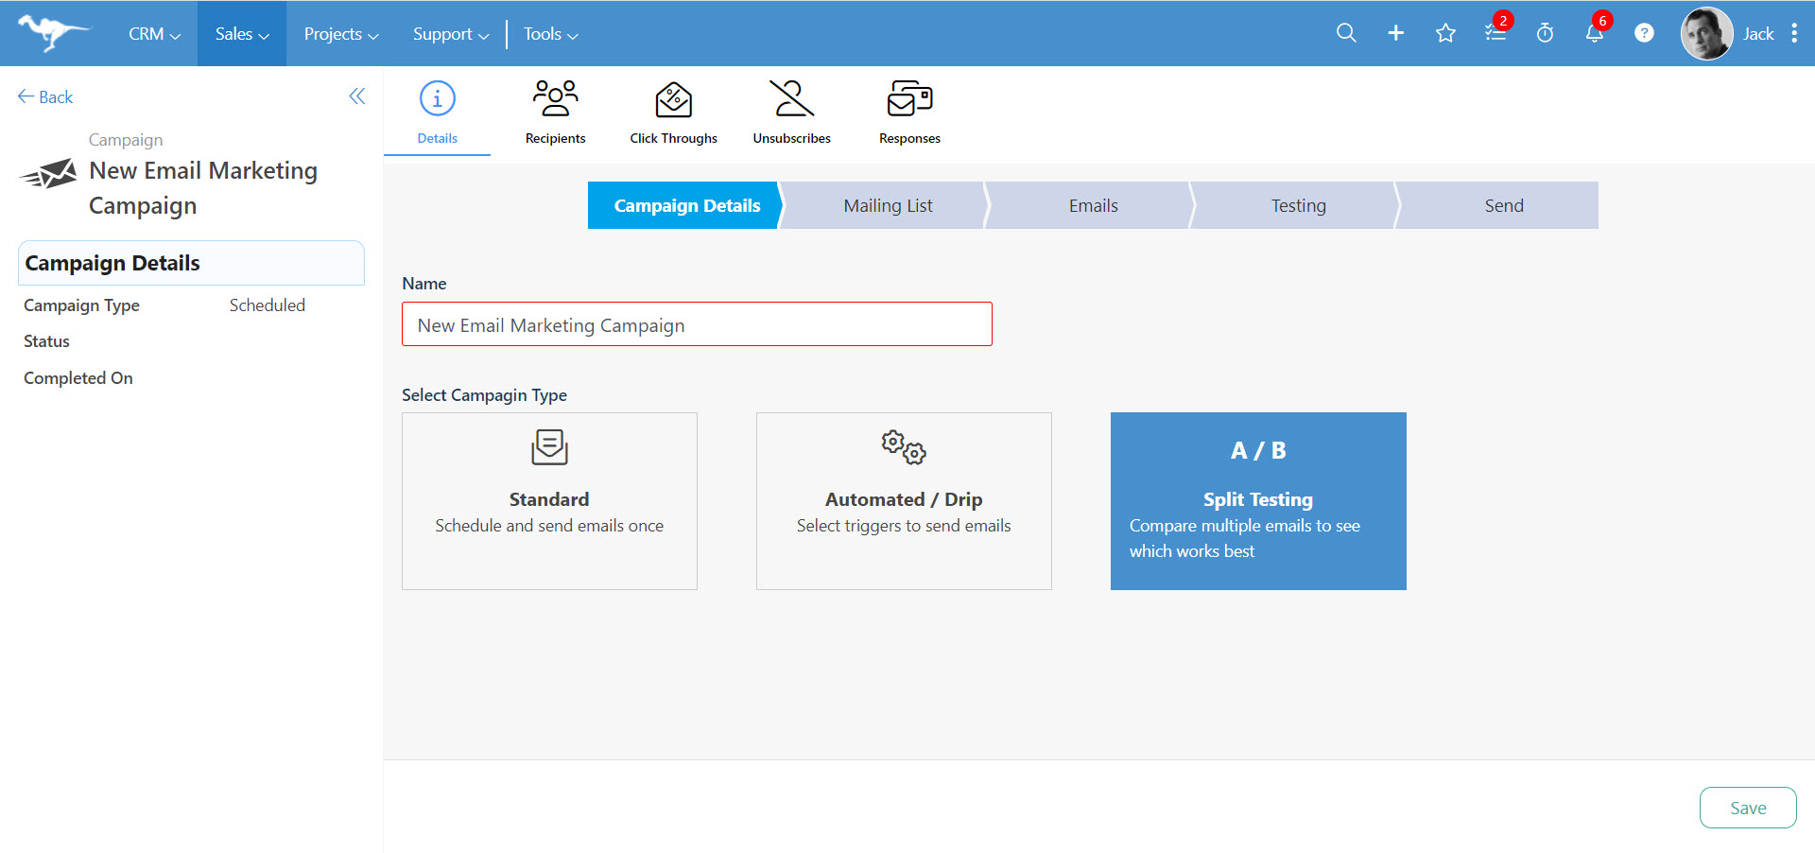Viewport: 1815px width, 853px height.
Task: Open the Projects dropdown menu
Action: click(341, 34)
